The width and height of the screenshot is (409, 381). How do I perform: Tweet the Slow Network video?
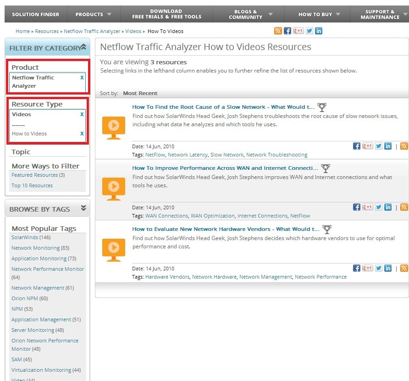[x=379, y=146]
